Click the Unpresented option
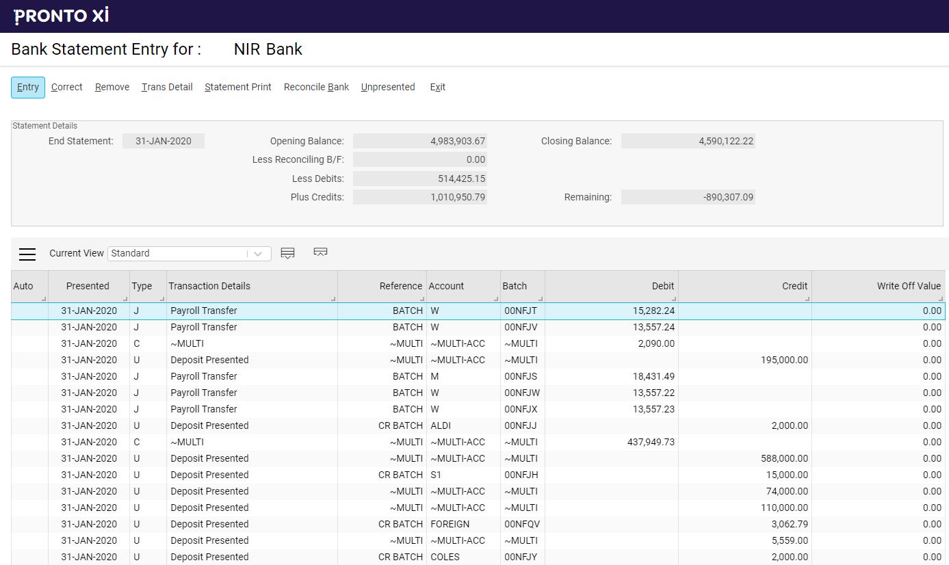The image size is (949, 565). point(388,87)
